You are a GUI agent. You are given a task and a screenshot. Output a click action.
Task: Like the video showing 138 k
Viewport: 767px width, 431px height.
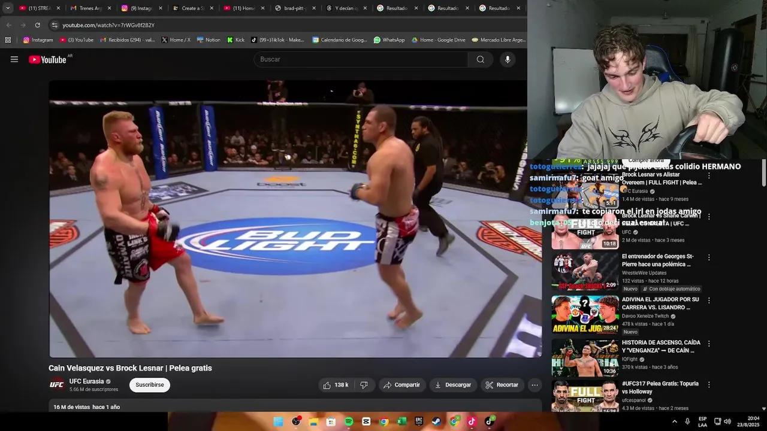pyautogui.click(x=336, y=385)
